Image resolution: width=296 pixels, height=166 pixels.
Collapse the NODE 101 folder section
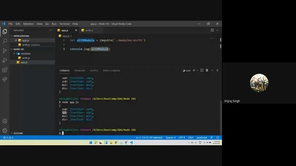tap(12, 49)
